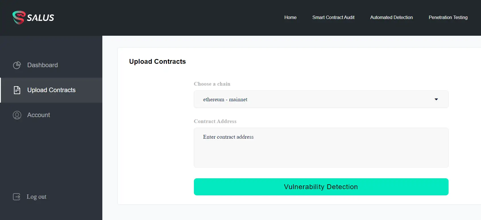This screenshot has height=220, width=481.
Task: Focus the Enter contract address field
Action: (321, 148)
